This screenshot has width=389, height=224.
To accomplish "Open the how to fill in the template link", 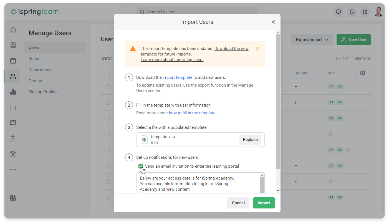I will 192,113.
